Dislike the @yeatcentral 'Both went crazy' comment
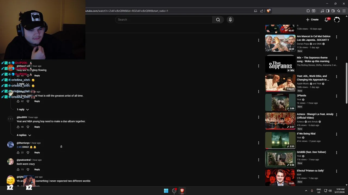348x195 pixels. point(28,170)
